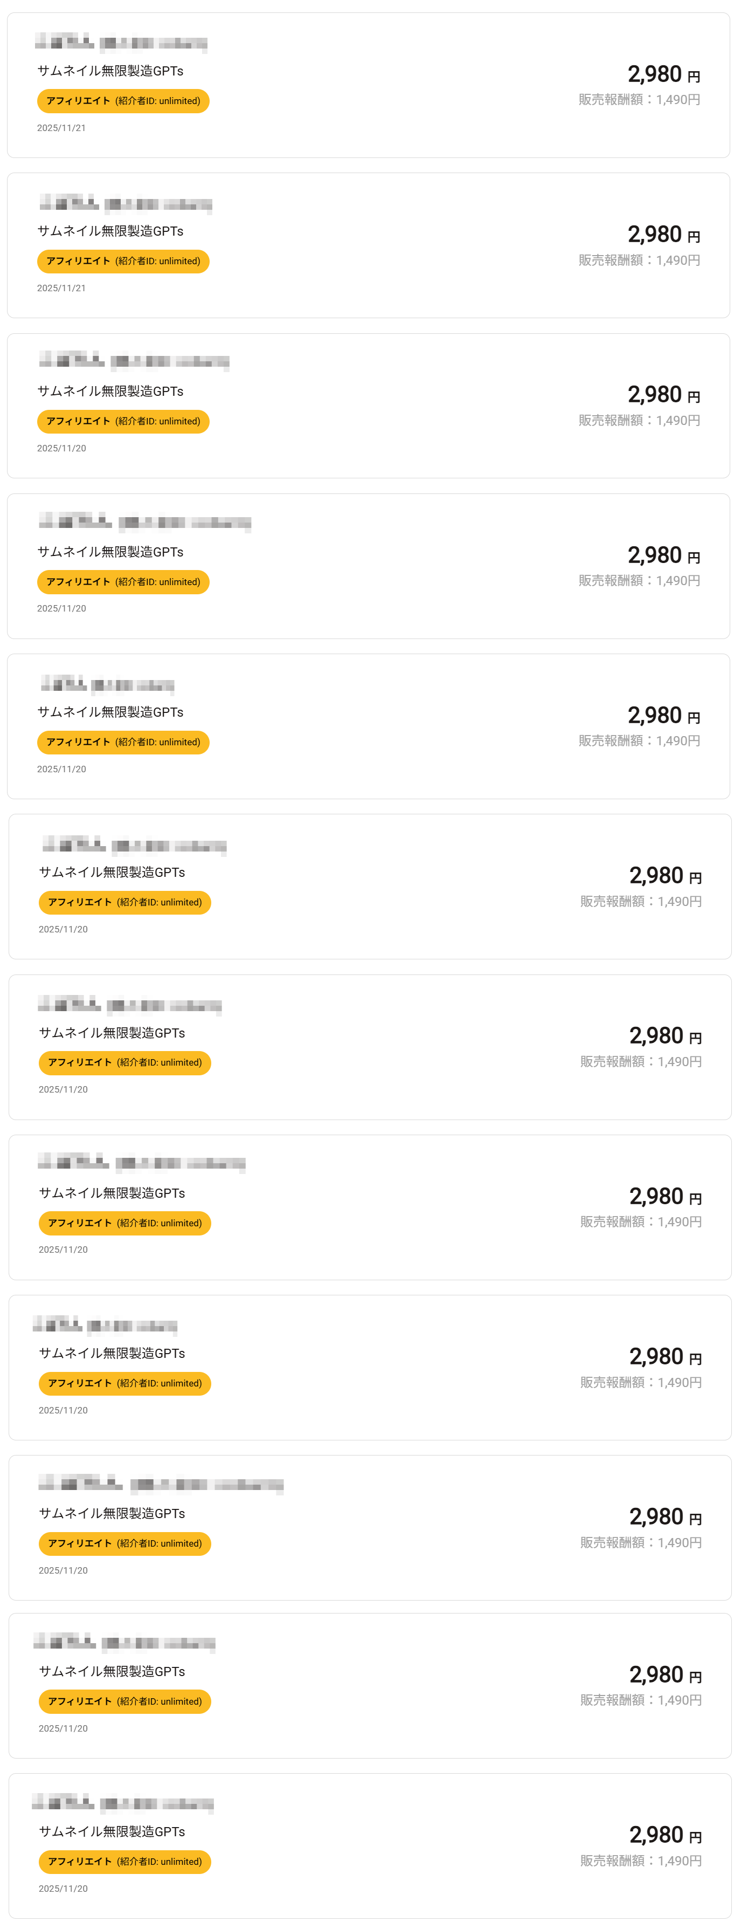Click the 2,980 円 price in the first card
The image size is (741, 1929).
click(x=663, y=75)
